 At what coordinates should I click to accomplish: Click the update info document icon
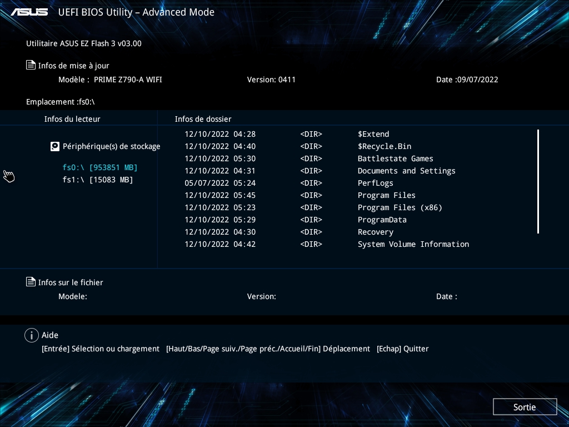[x=31, y=65]
